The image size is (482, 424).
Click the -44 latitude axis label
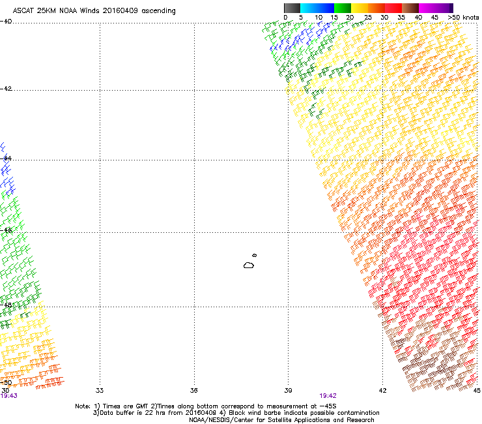(x=6, y=159)
